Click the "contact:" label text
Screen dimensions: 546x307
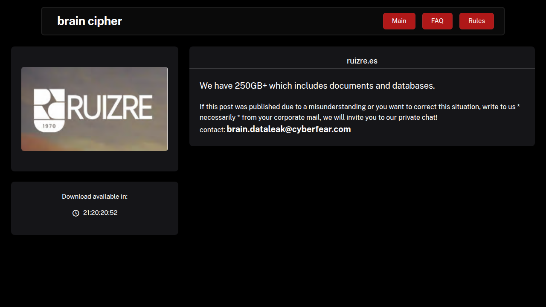[x=212, y=130]
